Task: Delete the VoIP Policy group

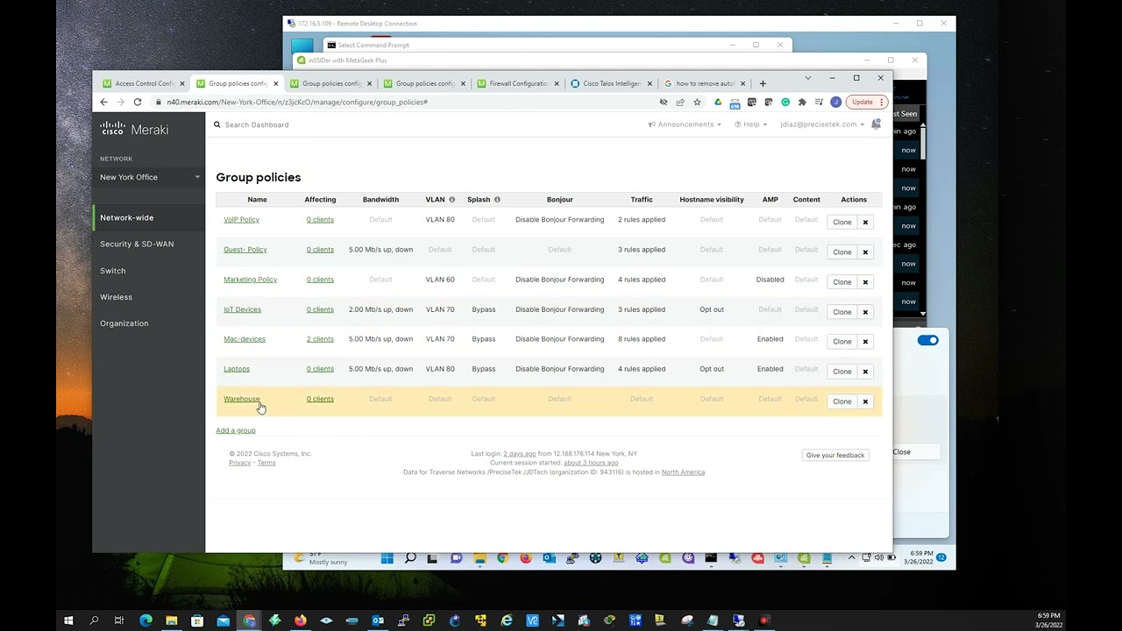Action: 865,223
